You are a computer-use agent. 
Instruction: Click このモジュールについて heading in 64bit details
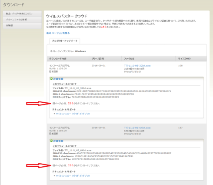click(x=64, y=146)
